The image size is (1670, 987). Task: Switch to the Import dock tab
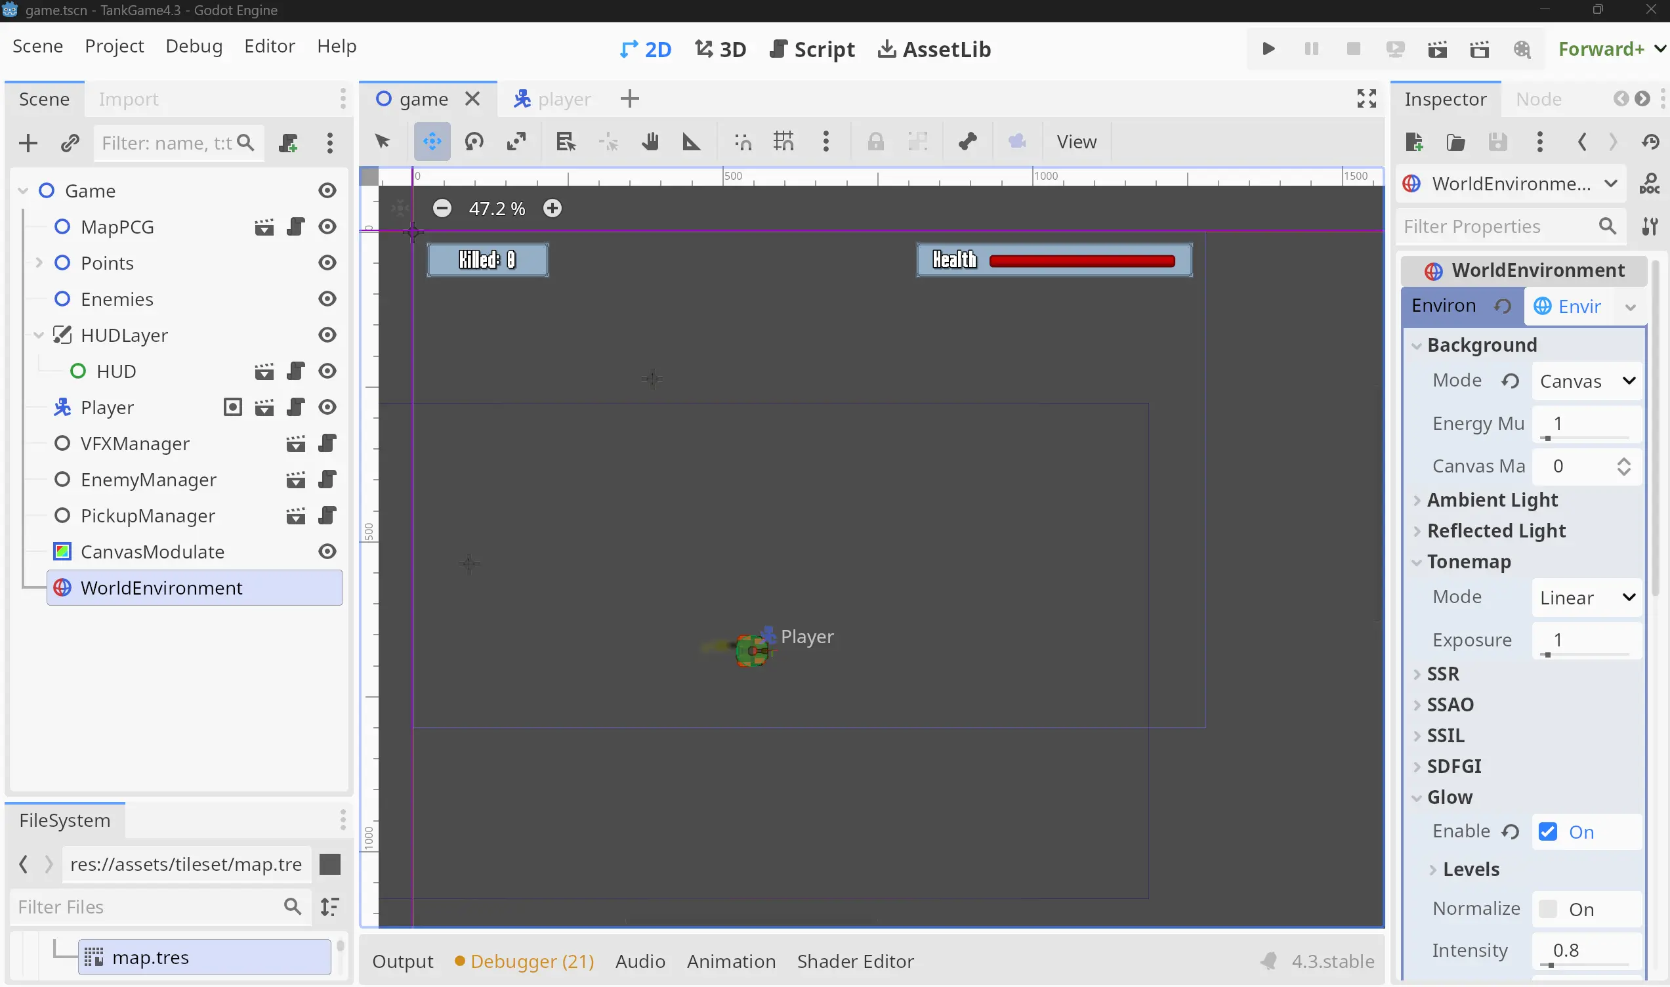(129, 99)
